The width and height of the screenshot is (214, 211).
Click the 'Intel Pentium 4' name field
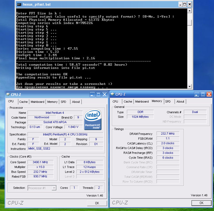55,113
